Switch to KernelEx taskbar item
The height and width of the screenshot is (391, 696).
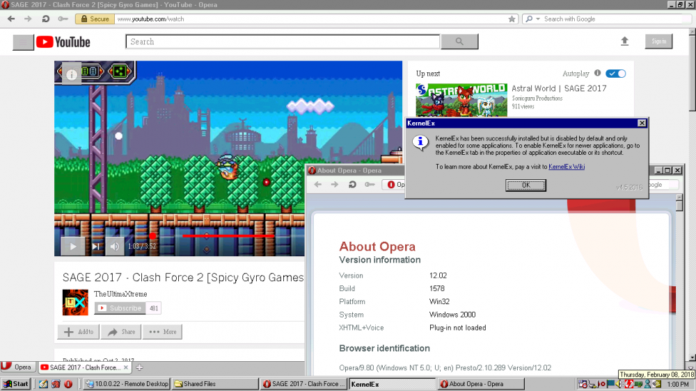[x=393, y=384]
